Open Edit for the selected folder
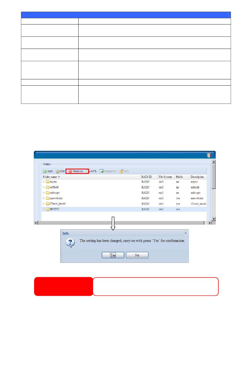 point(60,171)
